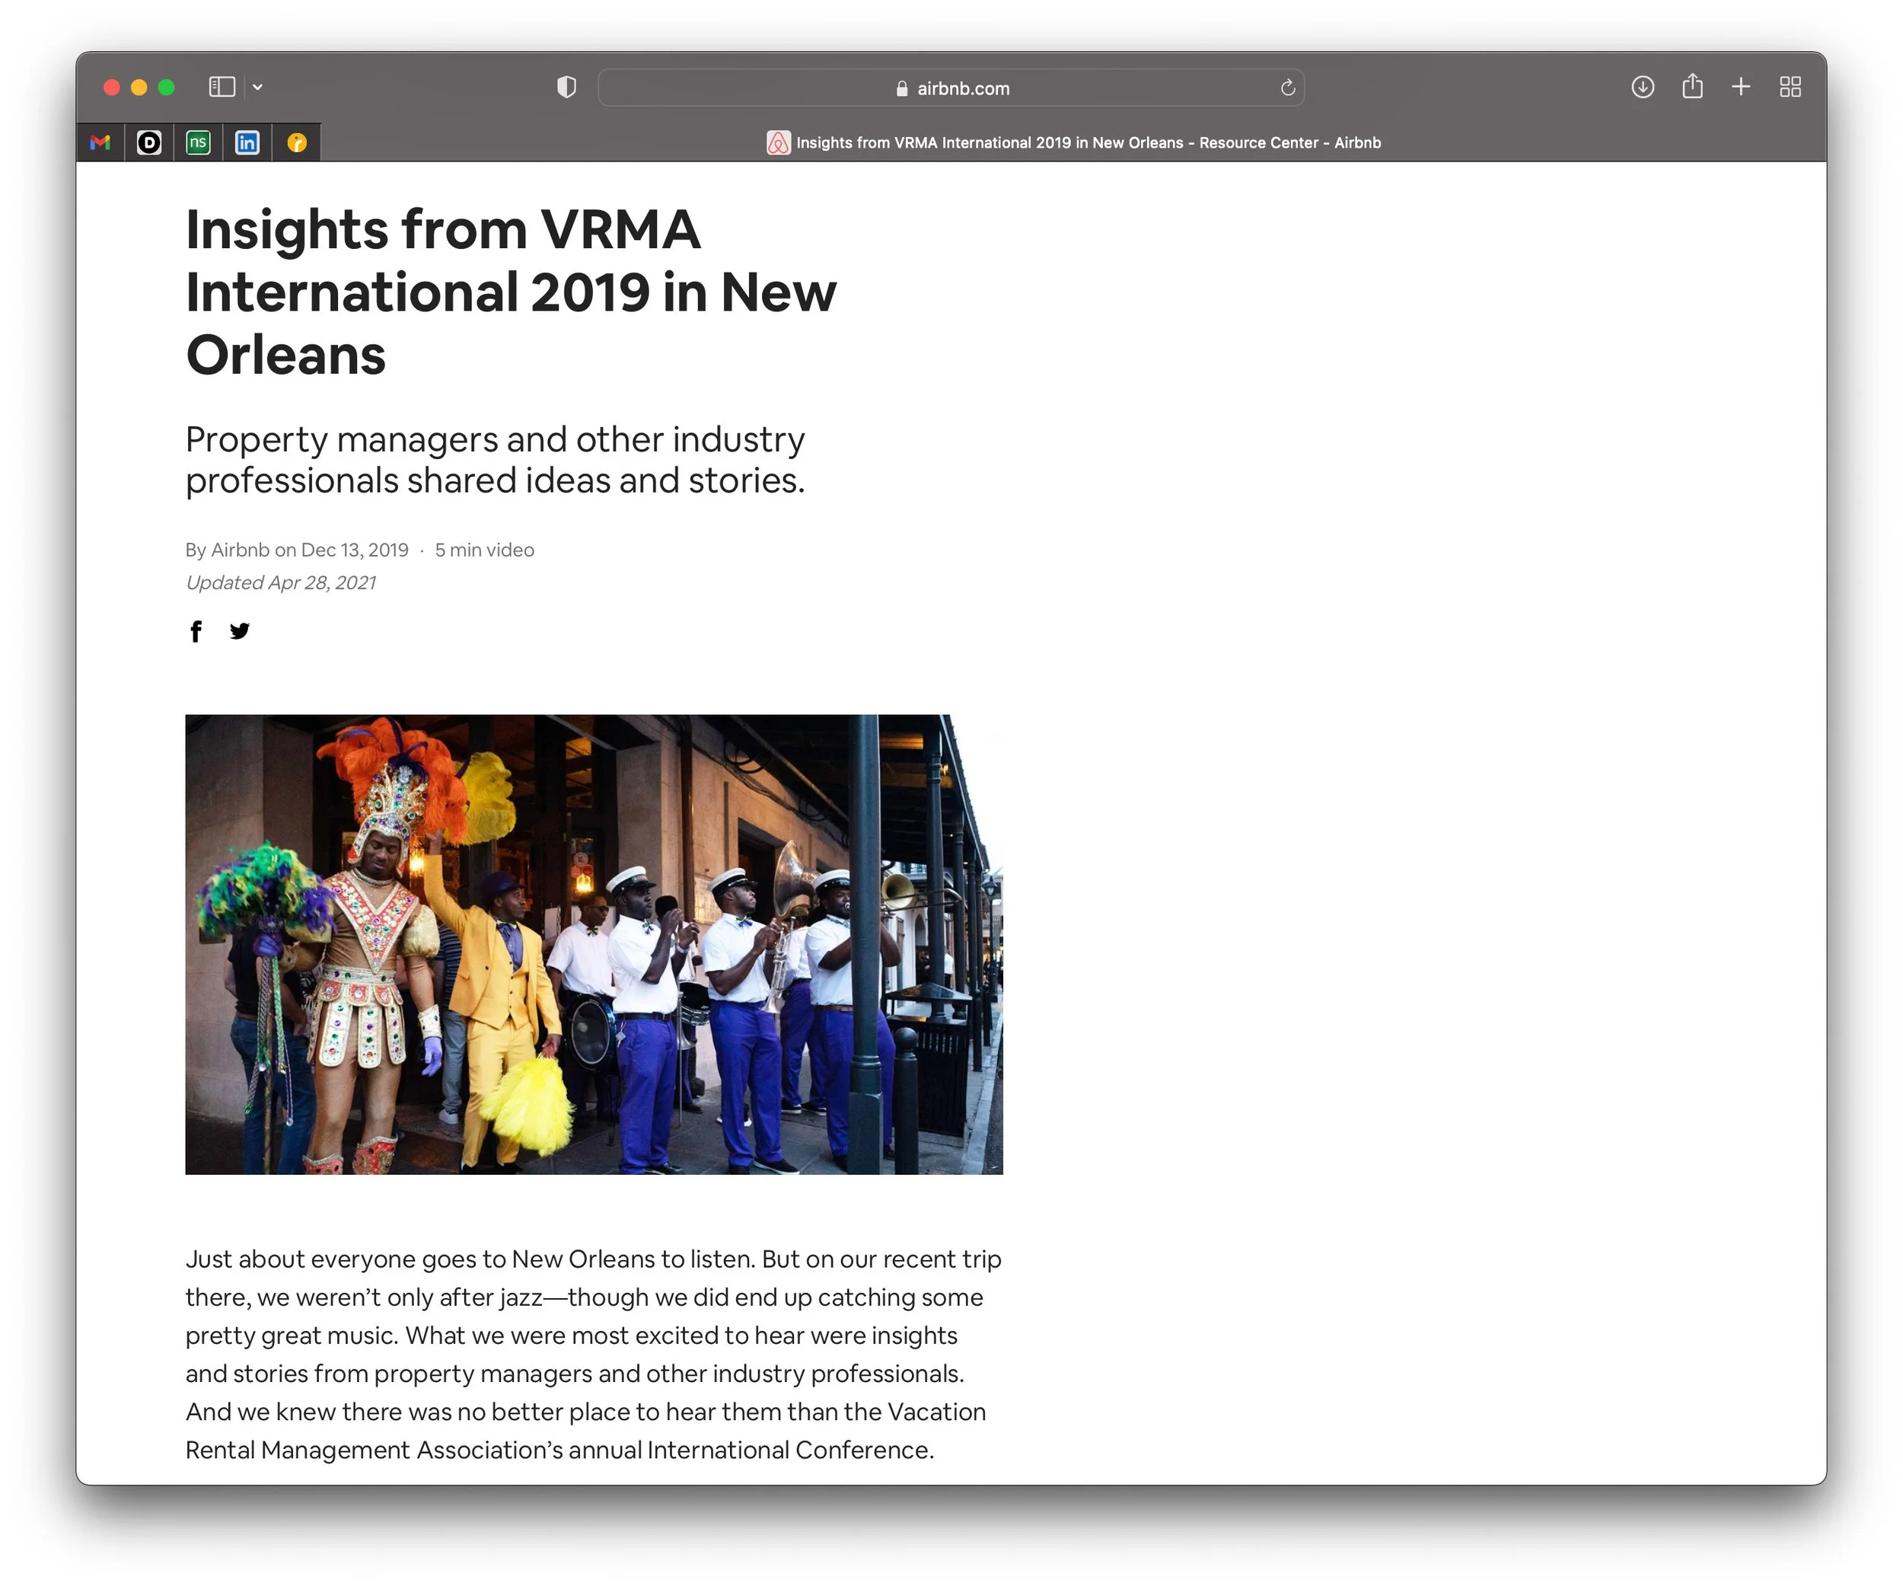Toggle the Safari sidebar
This screenshot has height=1586, width=1903.
pos(222,87)
